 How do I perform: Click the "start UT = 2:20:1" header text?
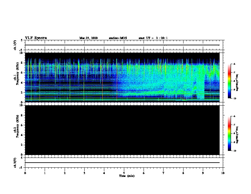pos(153,38)
